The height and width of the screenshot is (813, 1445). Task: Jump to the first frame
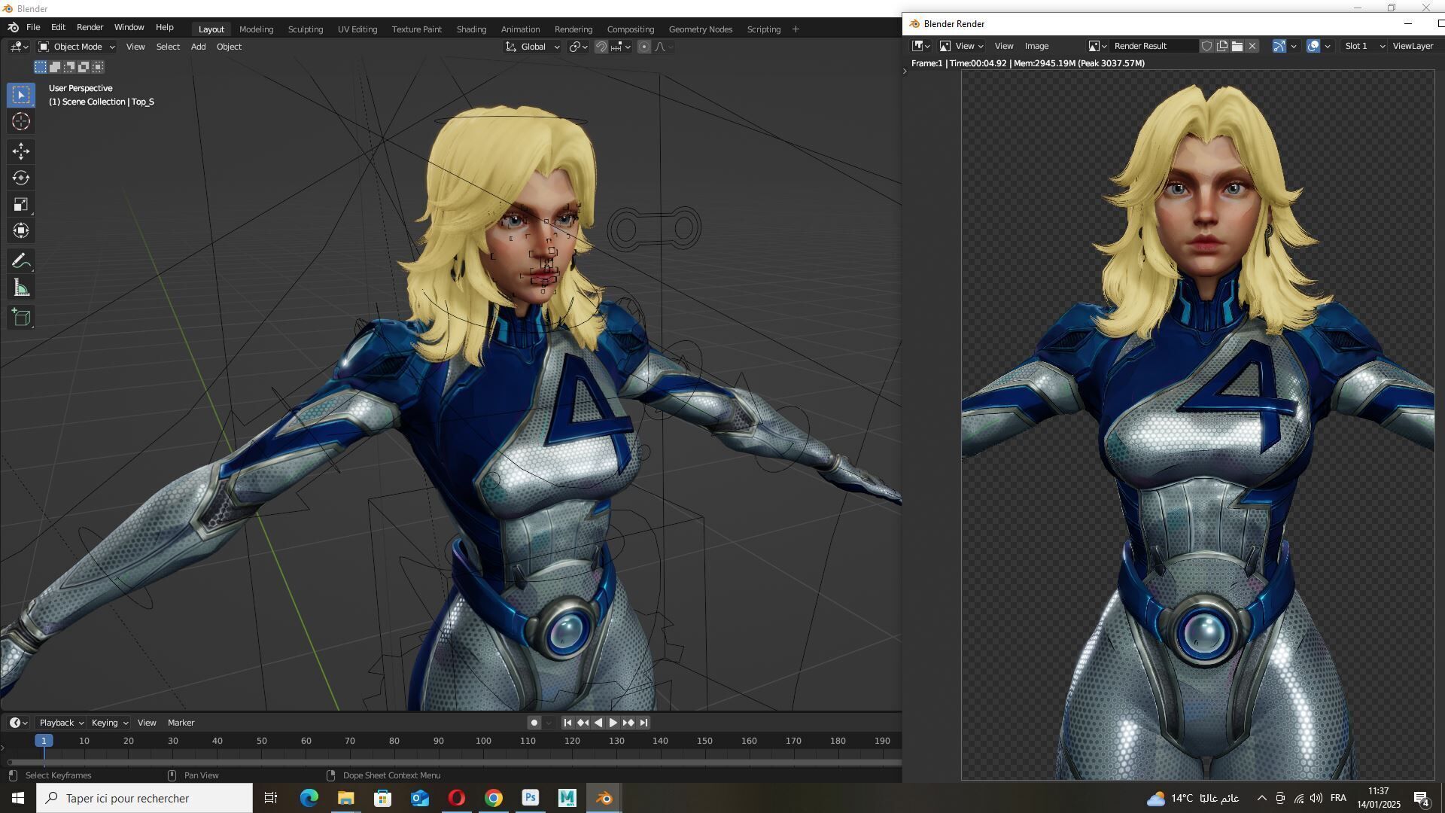pos(568,723)
